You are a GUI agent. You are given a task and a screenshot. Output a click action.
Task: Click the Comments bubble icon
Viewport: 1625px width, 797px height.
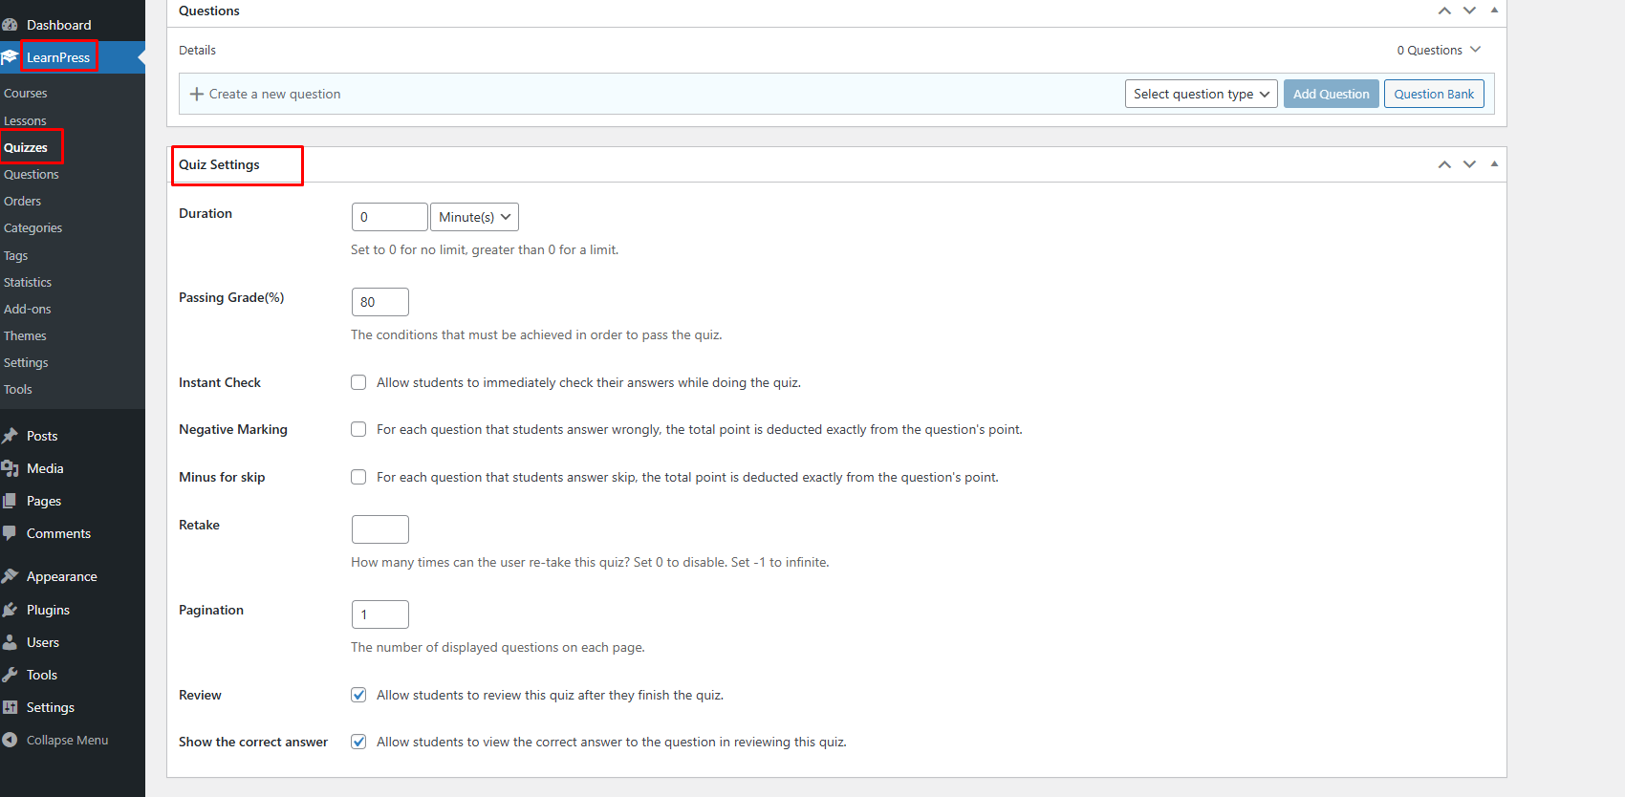click(x=11, y=533)
